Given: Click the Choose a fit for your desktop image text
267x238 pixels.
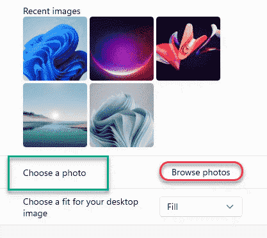Looking at the screenshot, I should tap(81, 207).
